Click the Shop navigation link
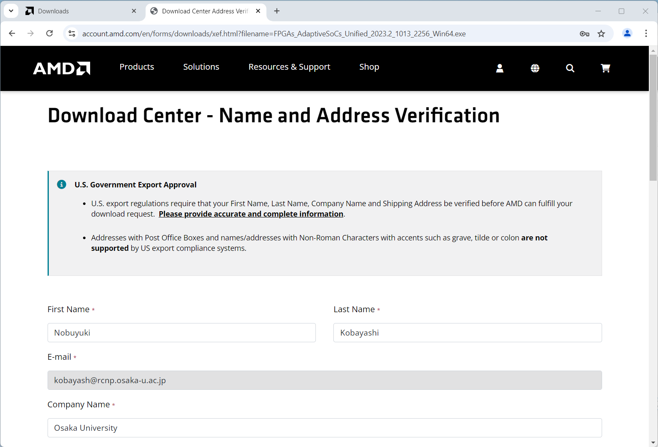Viewport: 658px width, 447px height. (x=369, y=67)
